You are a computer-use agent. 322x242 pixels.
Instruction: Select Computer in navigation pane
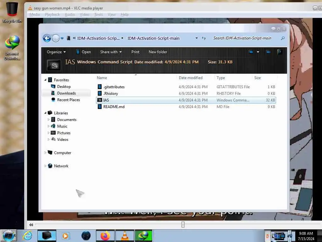point(63,153)
